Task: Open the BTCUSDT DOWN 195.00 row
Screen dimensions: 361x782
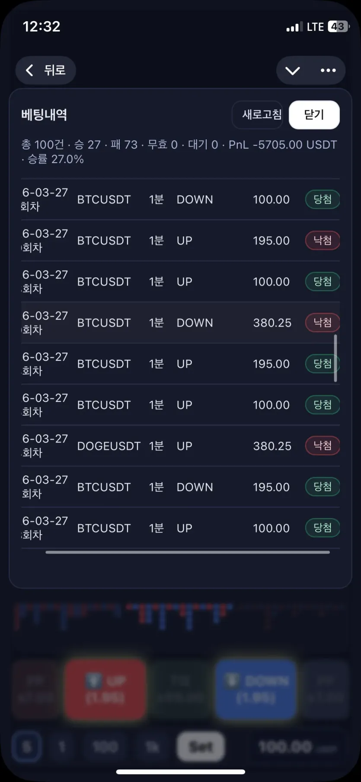Action: 180,487
